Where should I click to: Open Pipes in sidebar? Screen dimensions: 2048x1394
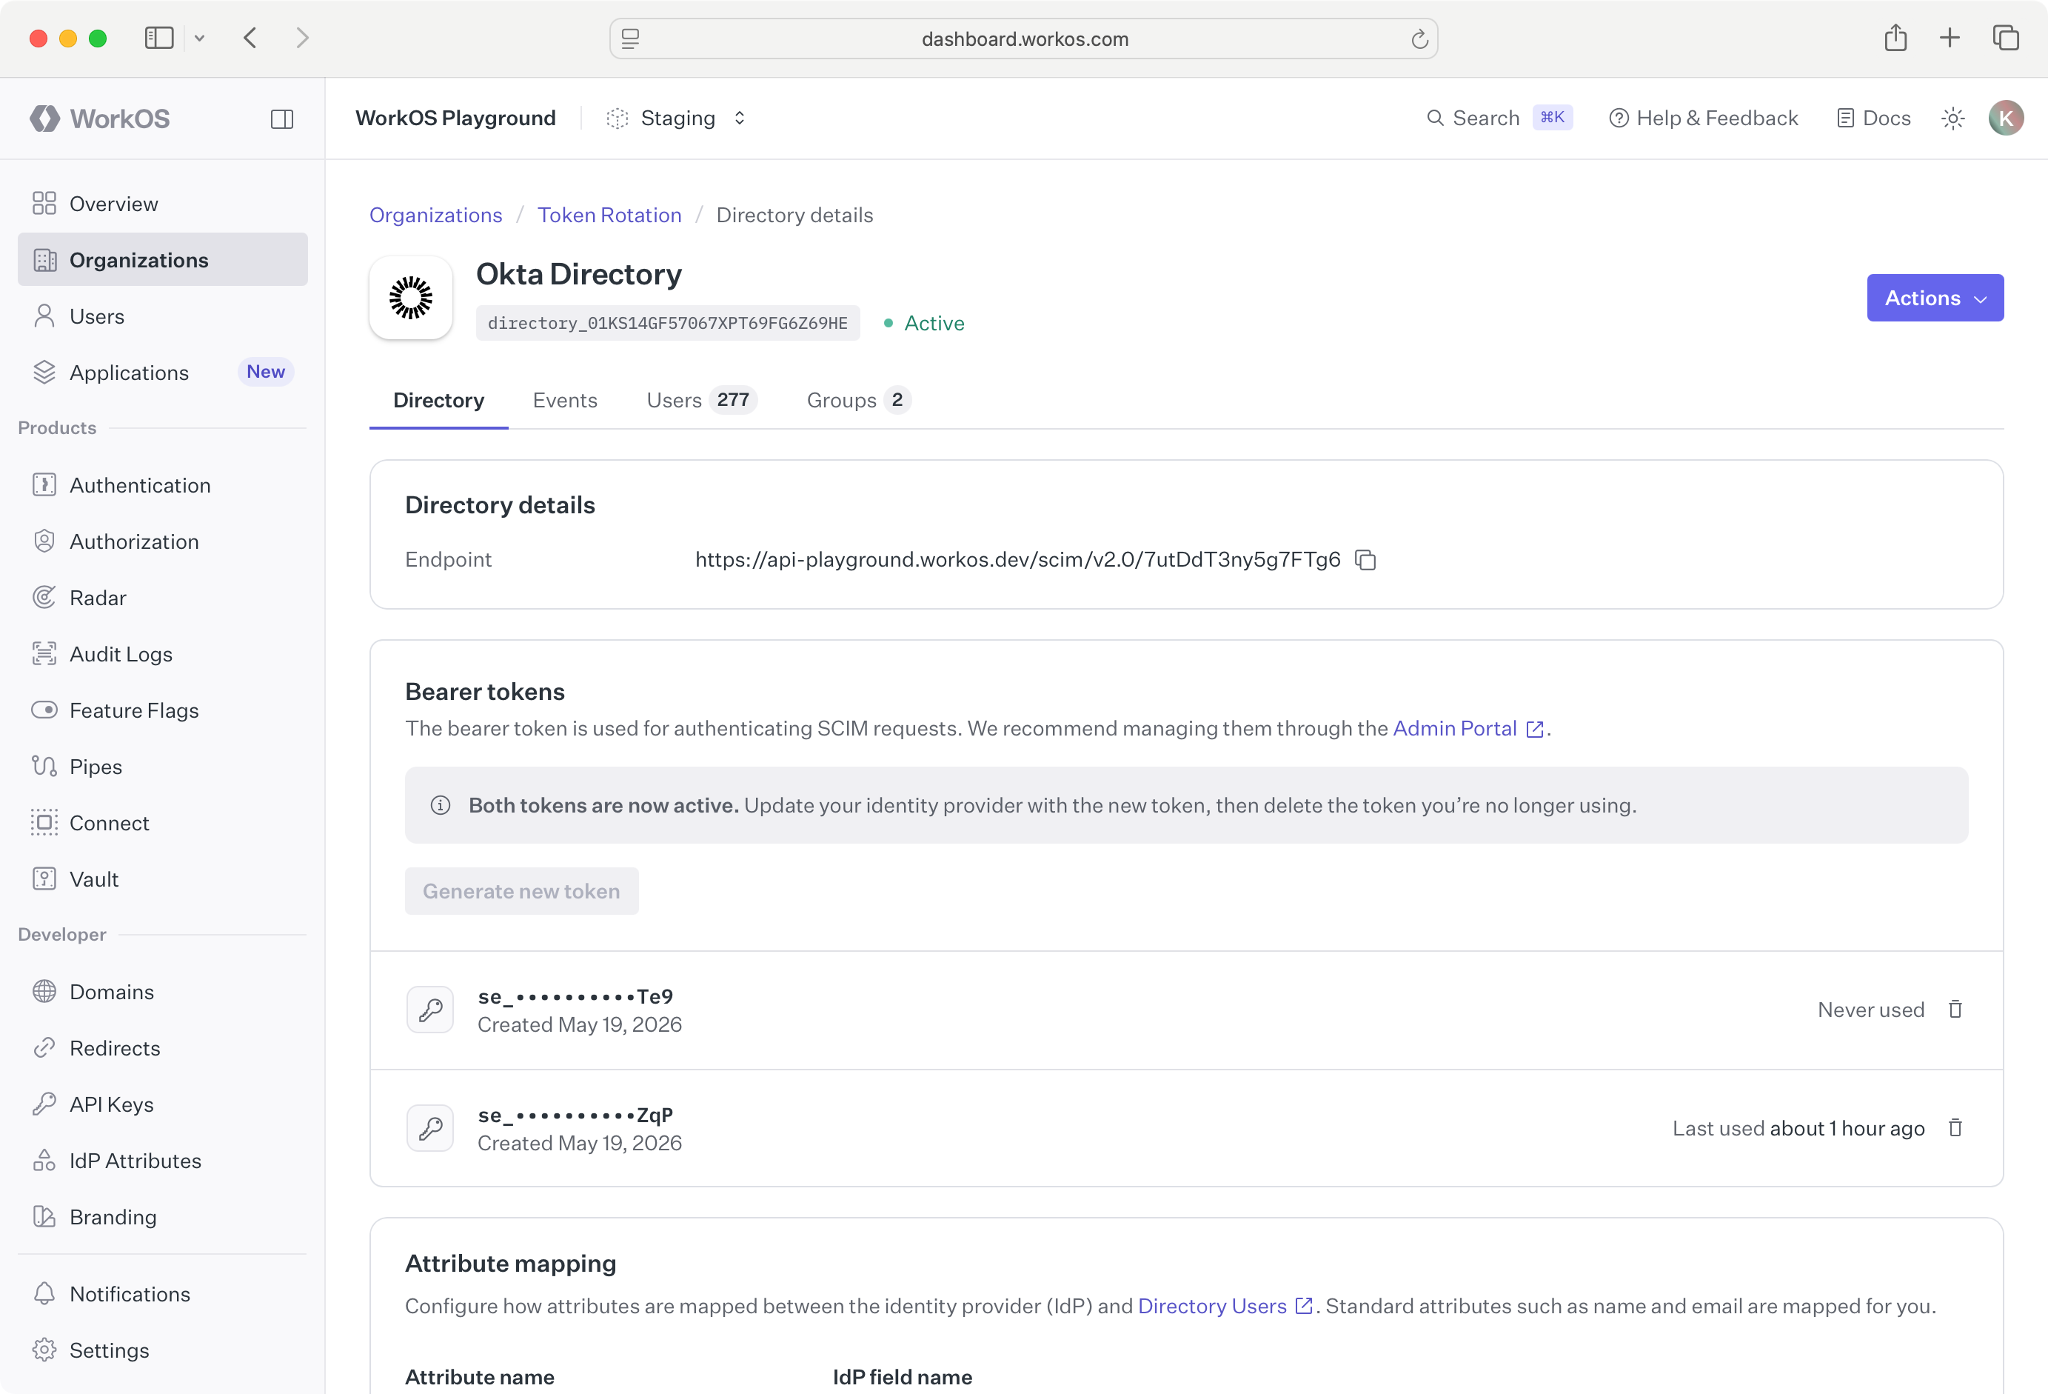162,766
